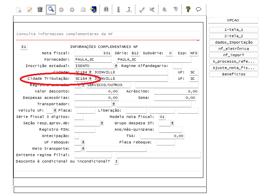This screenshot has width=271, height=194.
Task: Click the confirm checkmark icon
Action: click(142, 10)
